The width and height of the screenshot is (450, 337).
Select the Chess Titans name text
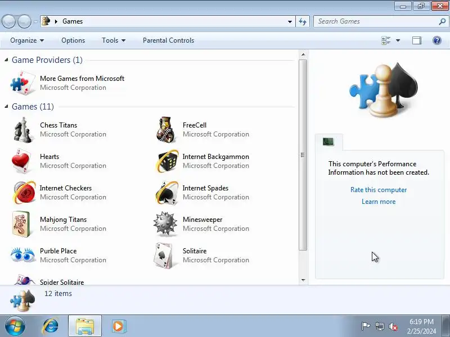[x=58, y=125]
